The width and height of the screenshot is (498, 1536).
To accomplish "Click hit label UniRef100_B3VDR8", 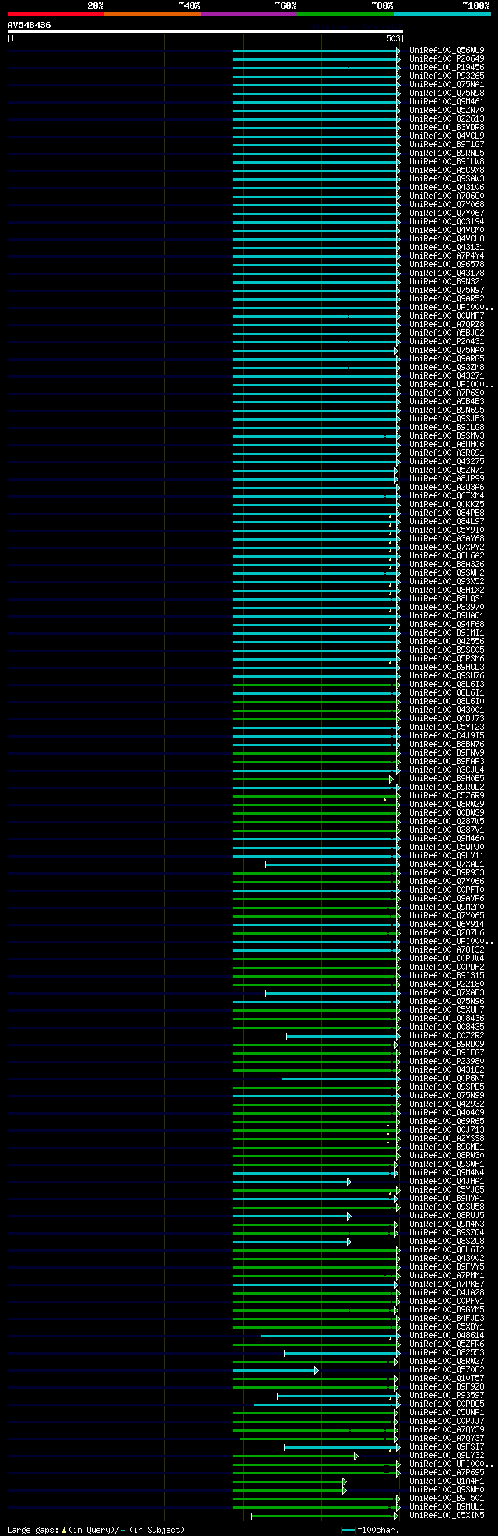I will click(447, 127).
